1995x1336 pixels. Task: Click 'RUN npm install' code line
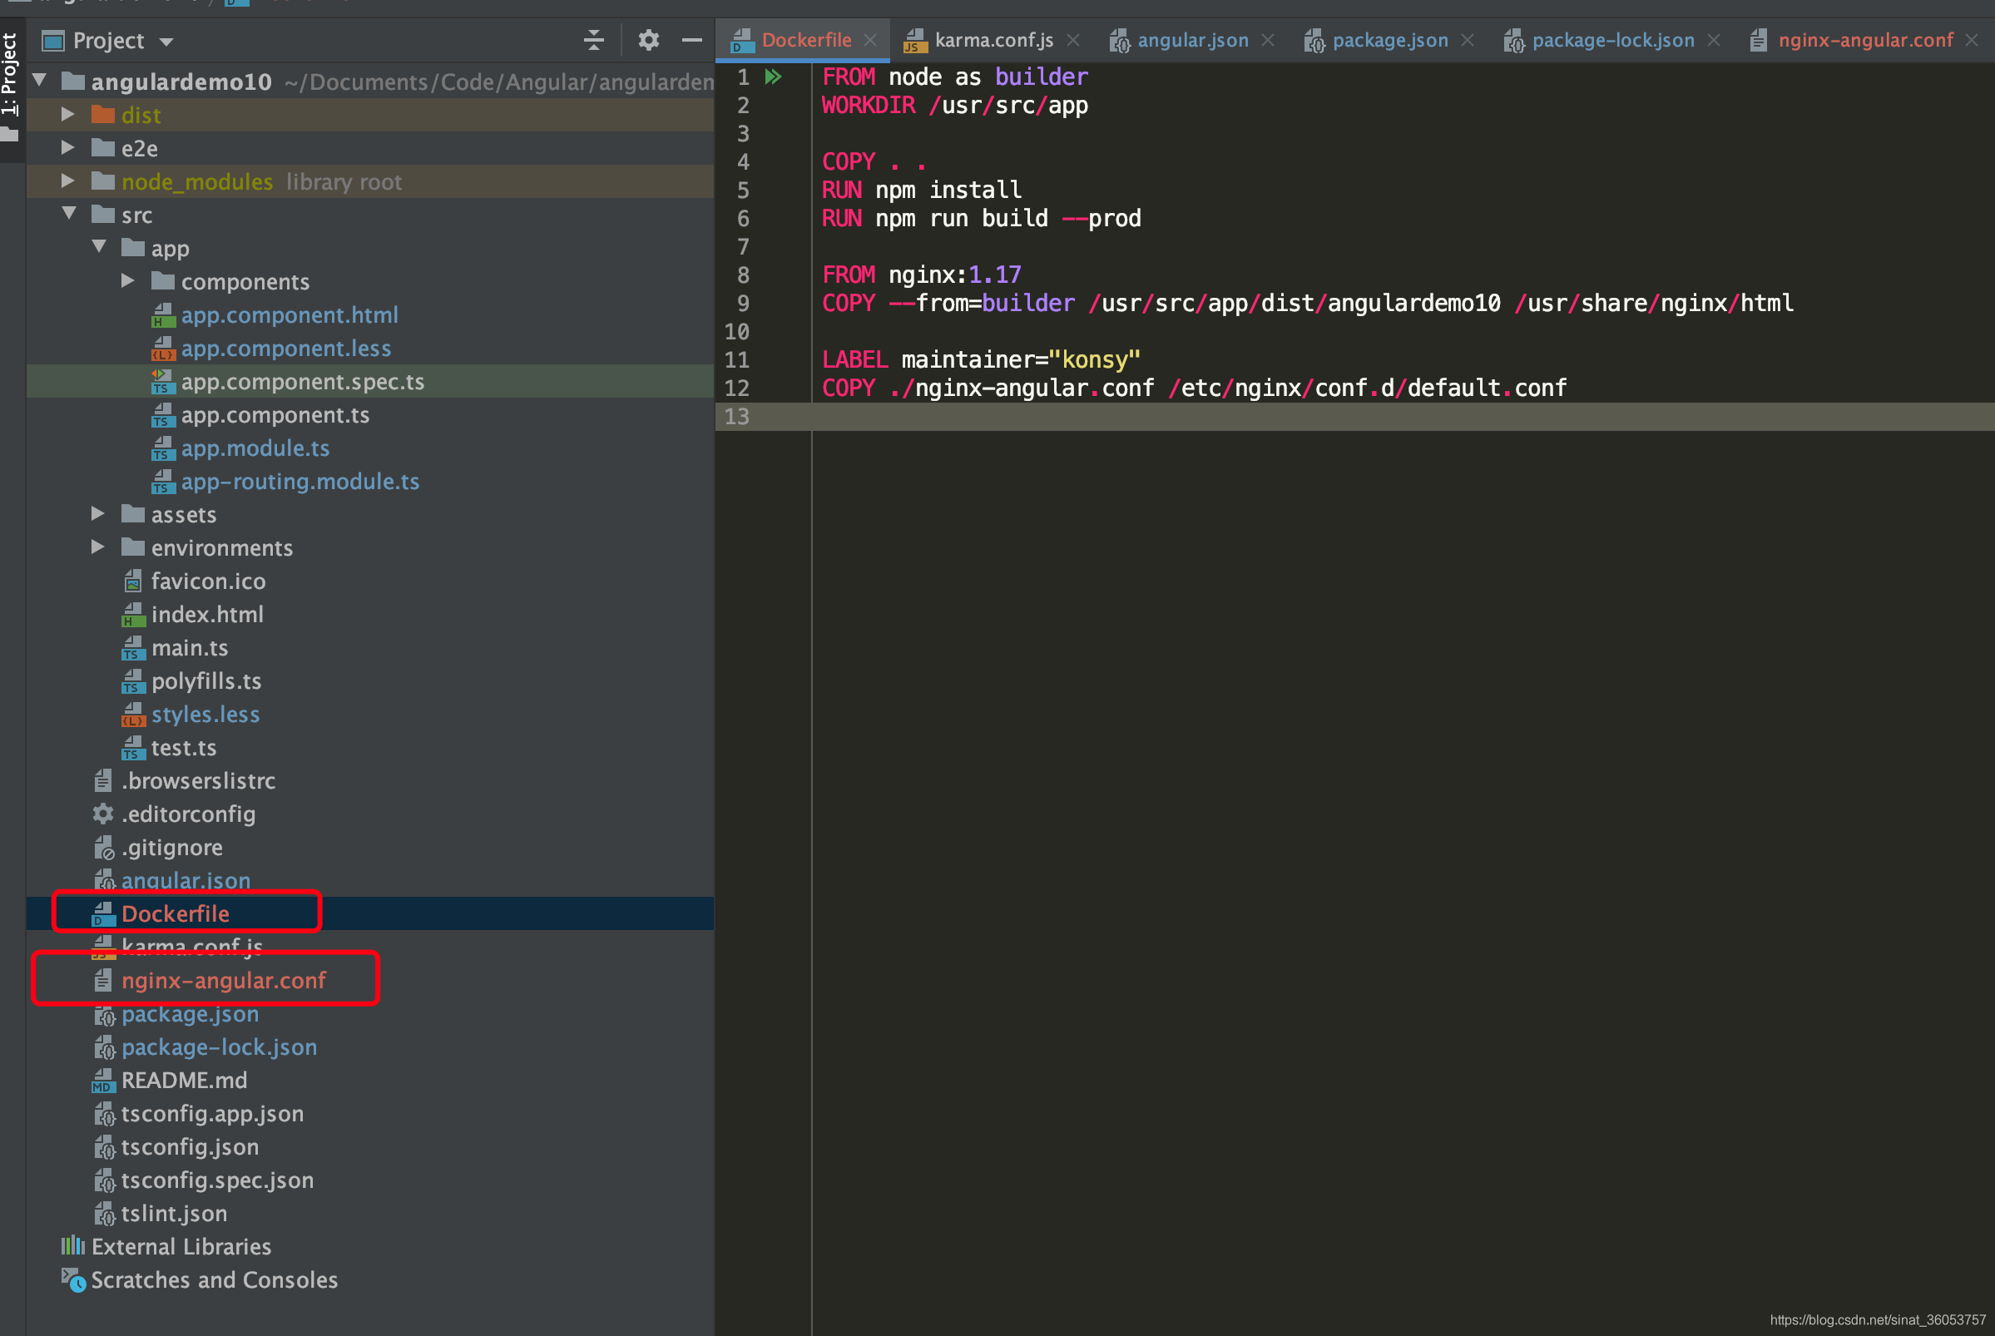(921, 189)
